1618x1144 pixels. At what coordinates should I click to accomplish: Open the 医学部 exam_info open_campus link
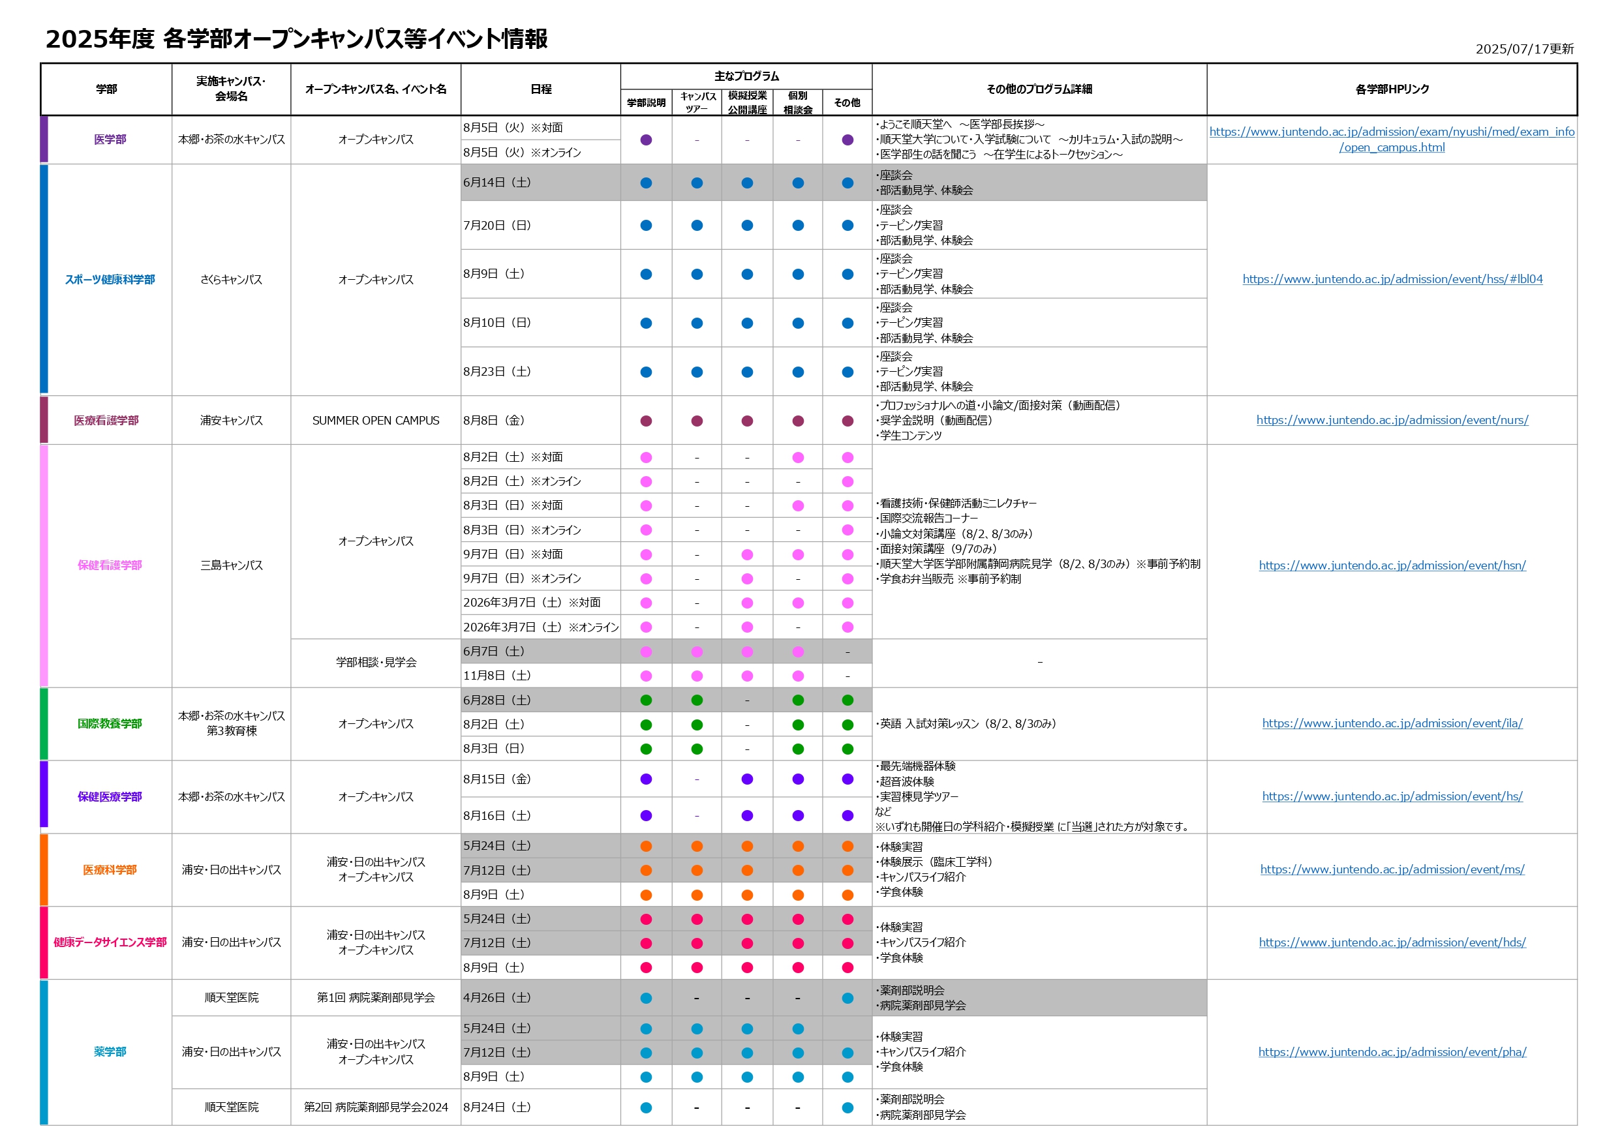[1392, 140]
